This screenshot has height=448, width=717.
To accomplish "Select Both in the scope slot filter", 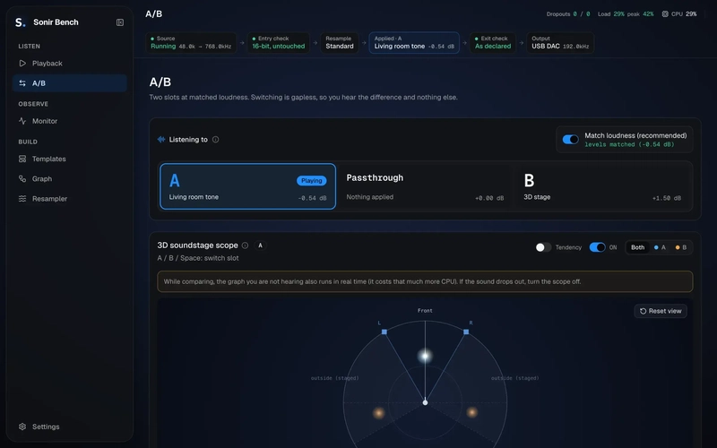I will click(x=638, y=247).
